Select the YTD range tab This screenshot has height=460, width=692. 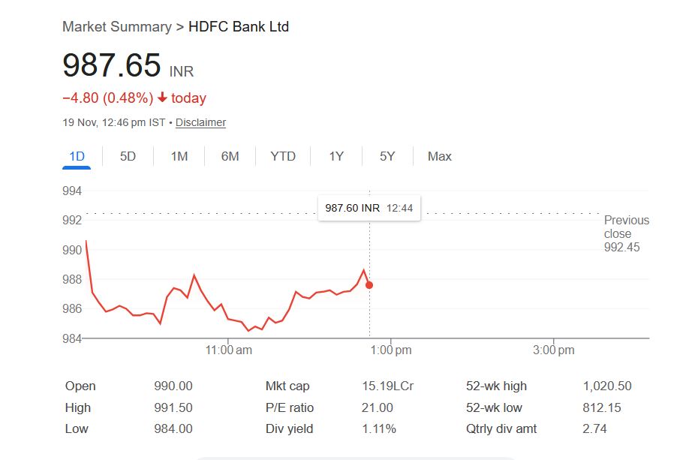point(283,156)
